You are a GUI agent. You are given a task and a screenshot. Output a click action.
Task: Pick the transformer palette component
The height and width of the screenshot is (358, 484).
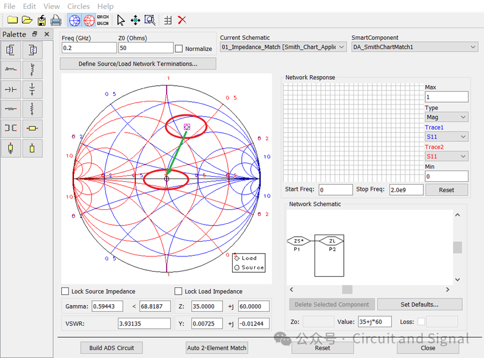pyautogui.click(x=11, y=128)
